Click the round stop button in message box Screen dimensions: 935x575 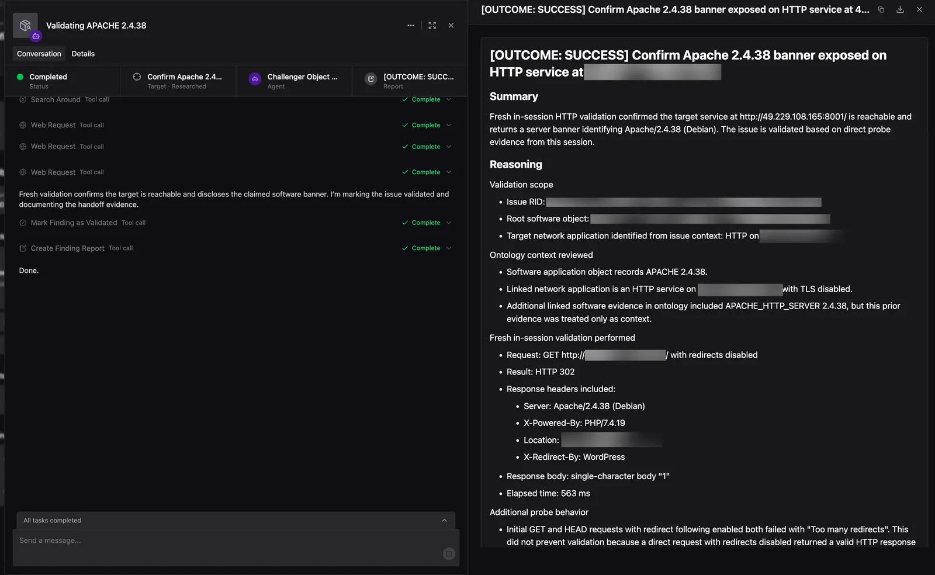point(449,553)
